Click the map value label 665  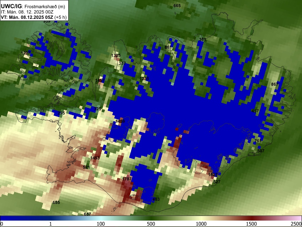click(177, 6)
